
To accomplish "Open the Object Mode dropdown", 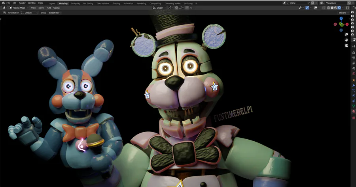I will tap(19, 8).
